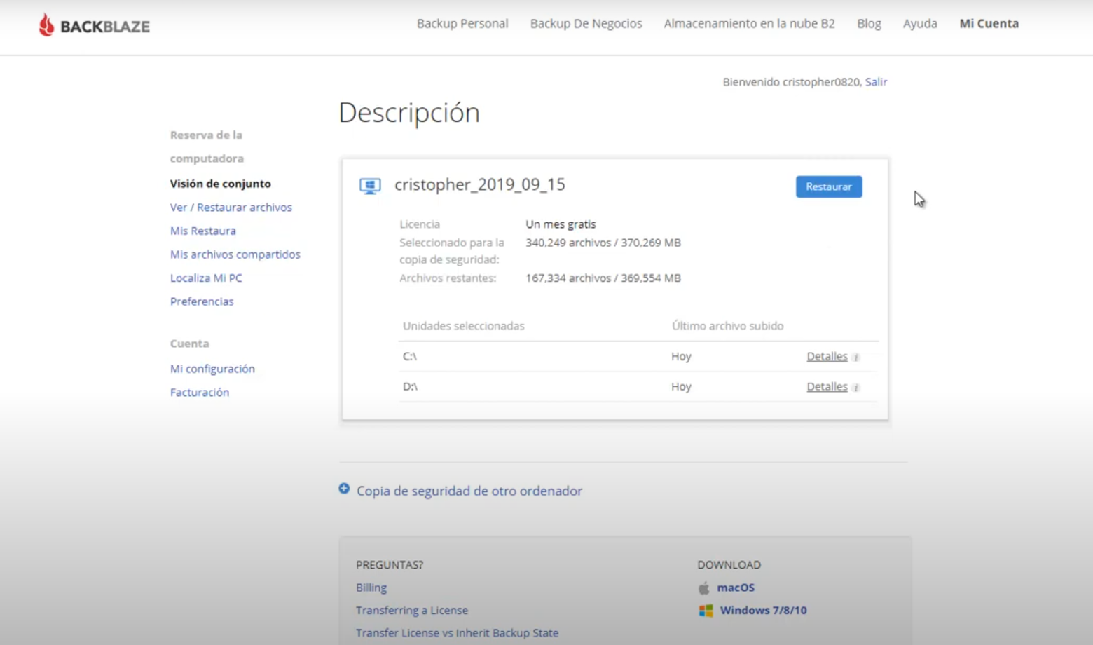
Task: Click the computer monitor icon beside cristopher_2019_09_15
Action: [370, 186]
